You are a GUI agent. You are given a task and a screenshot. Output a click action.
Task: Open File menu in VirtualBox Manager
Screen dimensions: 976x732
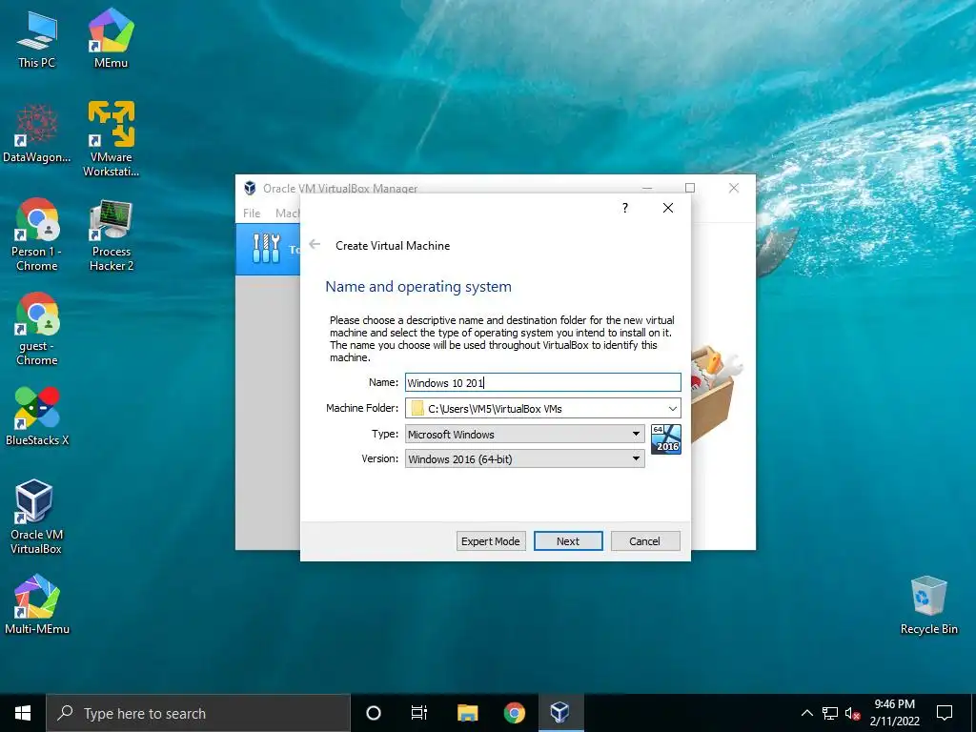click(x=252, y=213)
